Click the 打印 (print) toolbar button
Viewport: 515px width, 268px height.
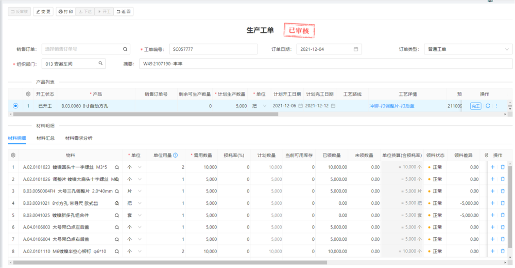(x=66, y=11)
